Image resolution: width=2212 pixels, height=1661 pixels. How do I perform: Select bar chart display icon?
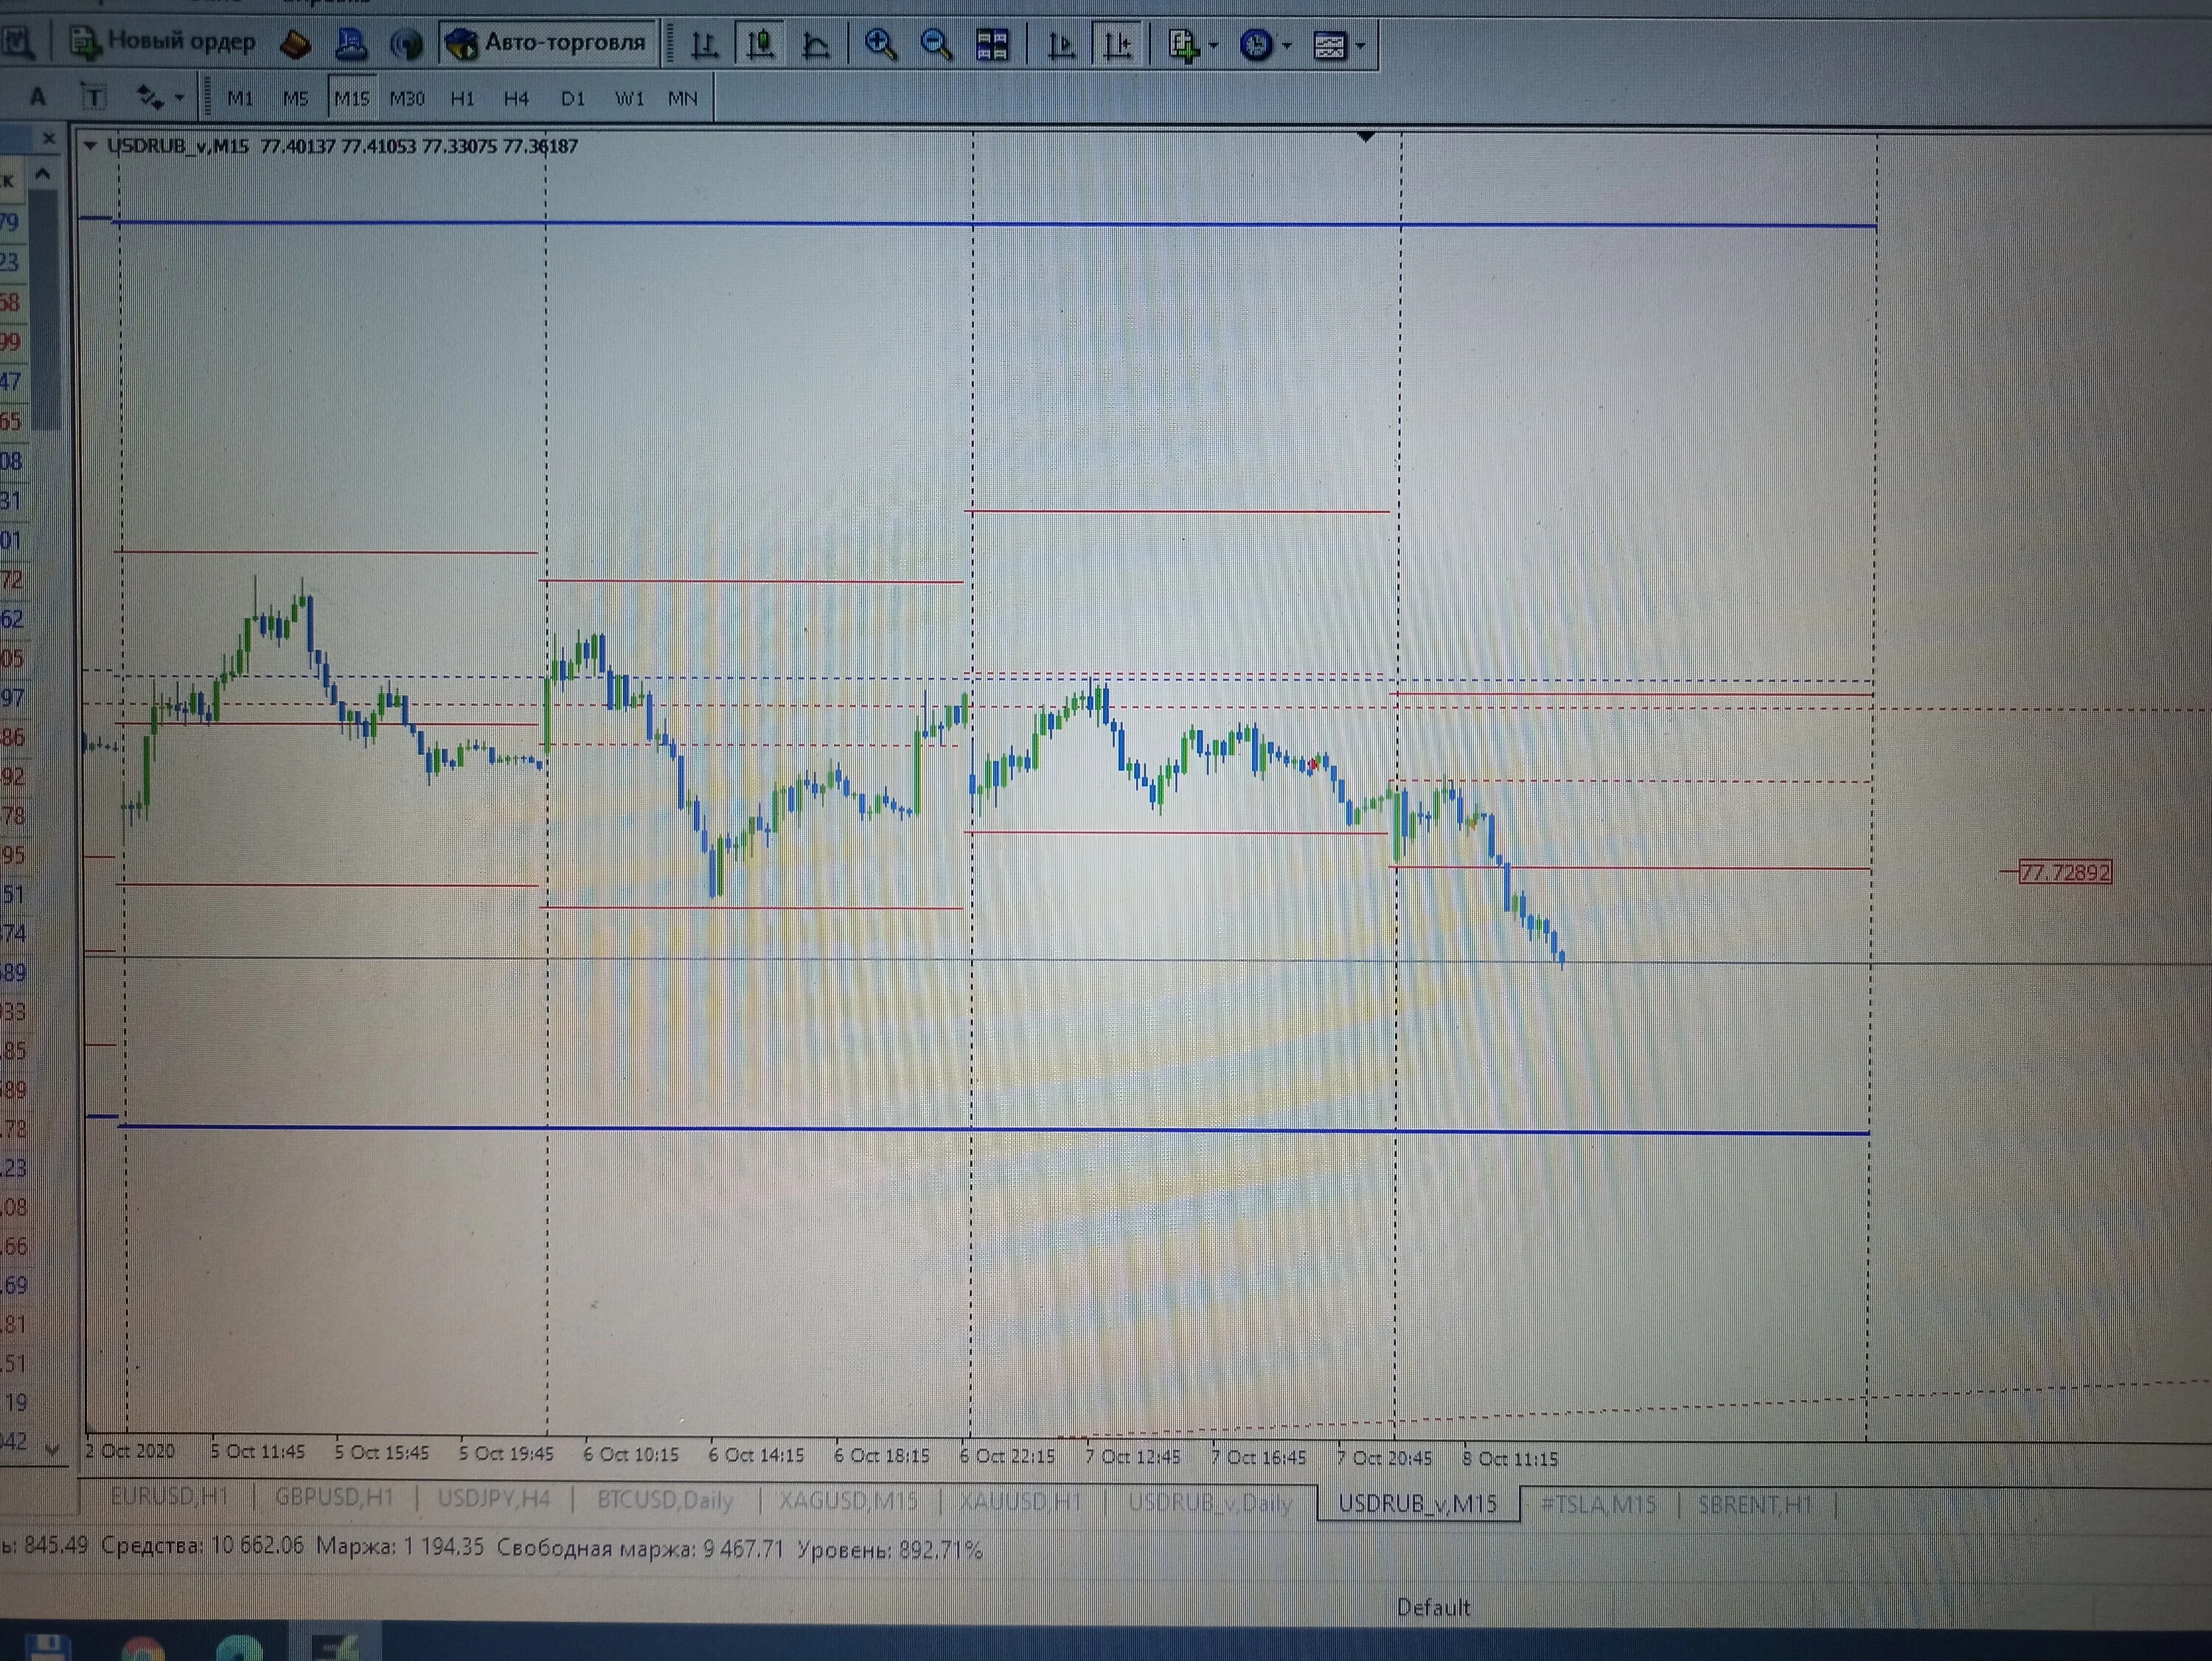tap(705, 45)
